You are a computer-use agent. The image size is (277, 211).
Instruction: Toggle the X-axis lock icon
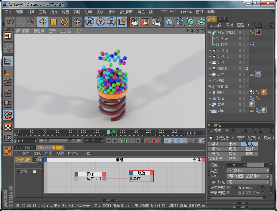click(90, 22)
